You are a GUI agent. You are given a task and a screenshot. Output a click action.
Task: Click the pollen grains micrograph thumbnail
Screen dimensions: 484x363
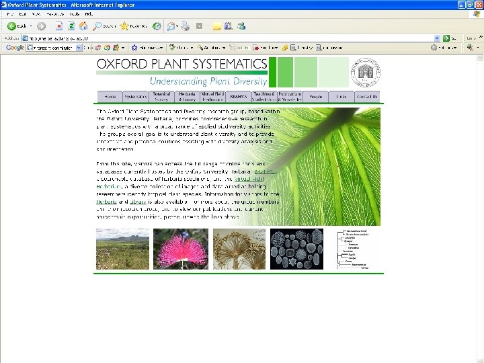tap(296, 249)
